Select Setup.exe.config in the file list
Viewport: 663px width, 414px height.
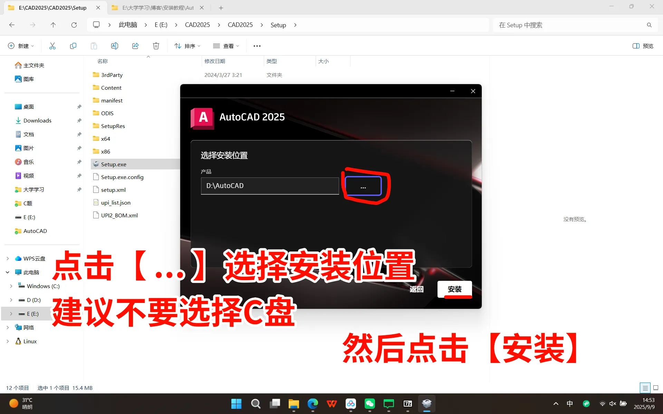pyautogui.click(x=122, y=177)
